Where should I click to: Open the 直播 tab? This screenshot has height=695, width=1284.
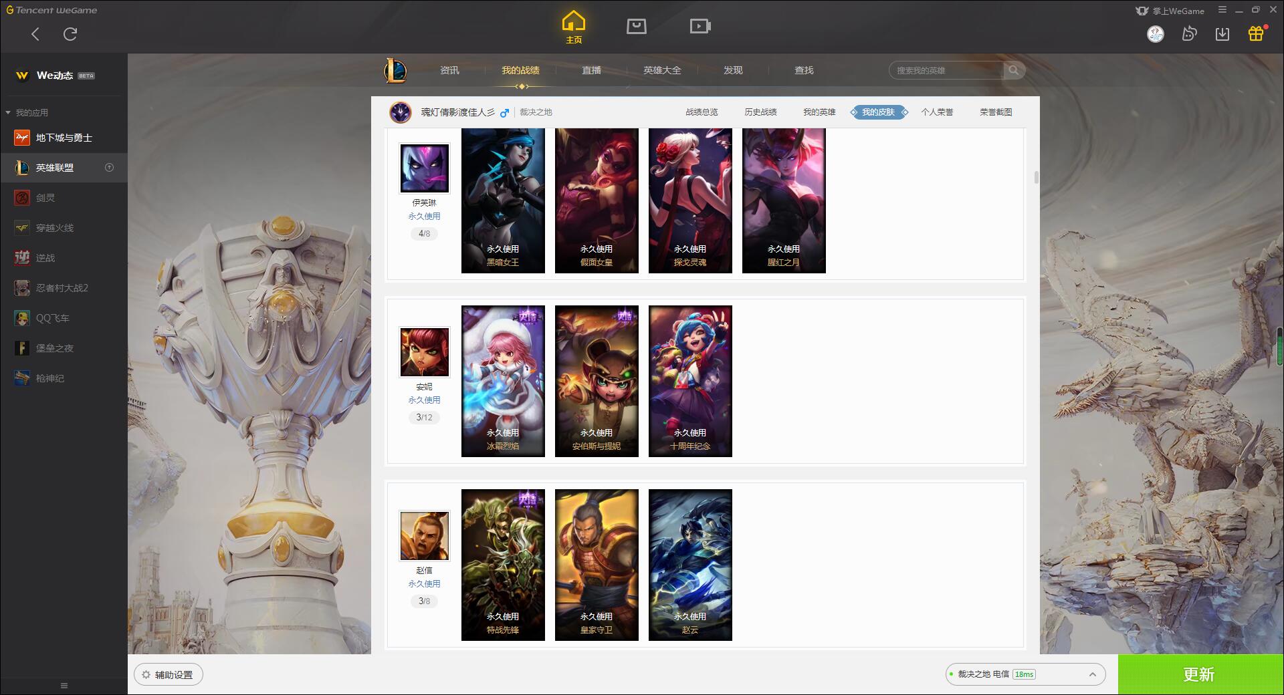591,70
